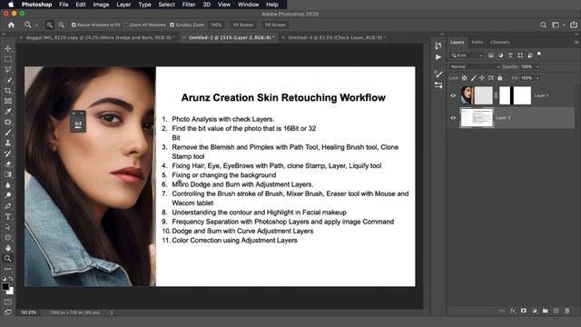
Task: Expand the Fill slider arrow
Action: point(537,78)
